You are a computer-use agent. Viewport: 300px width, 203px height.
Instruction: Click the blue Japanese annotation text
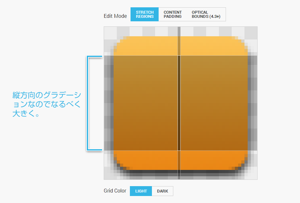47,104
